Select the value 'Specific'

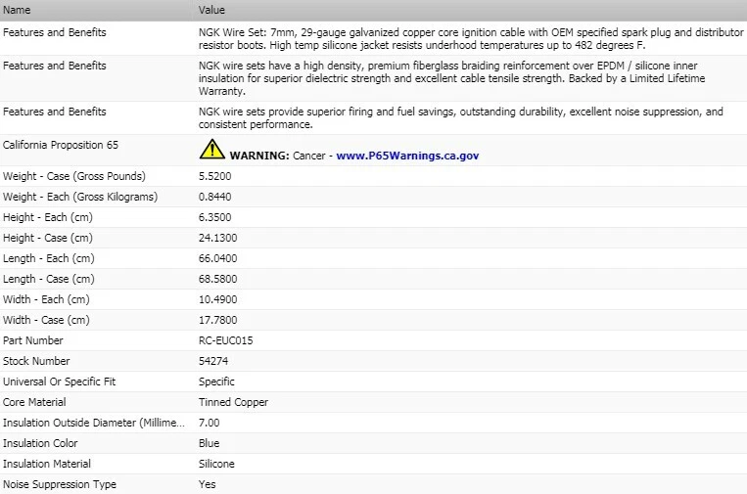(216, 382)
